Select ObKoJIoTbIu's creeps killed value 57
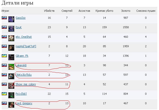 [x=104, y=75]
